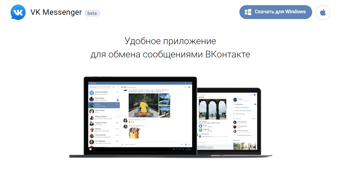Open the three-dots menu beside search field
Image resolution: width=340 pixels, height=177 pixels.
117,87
